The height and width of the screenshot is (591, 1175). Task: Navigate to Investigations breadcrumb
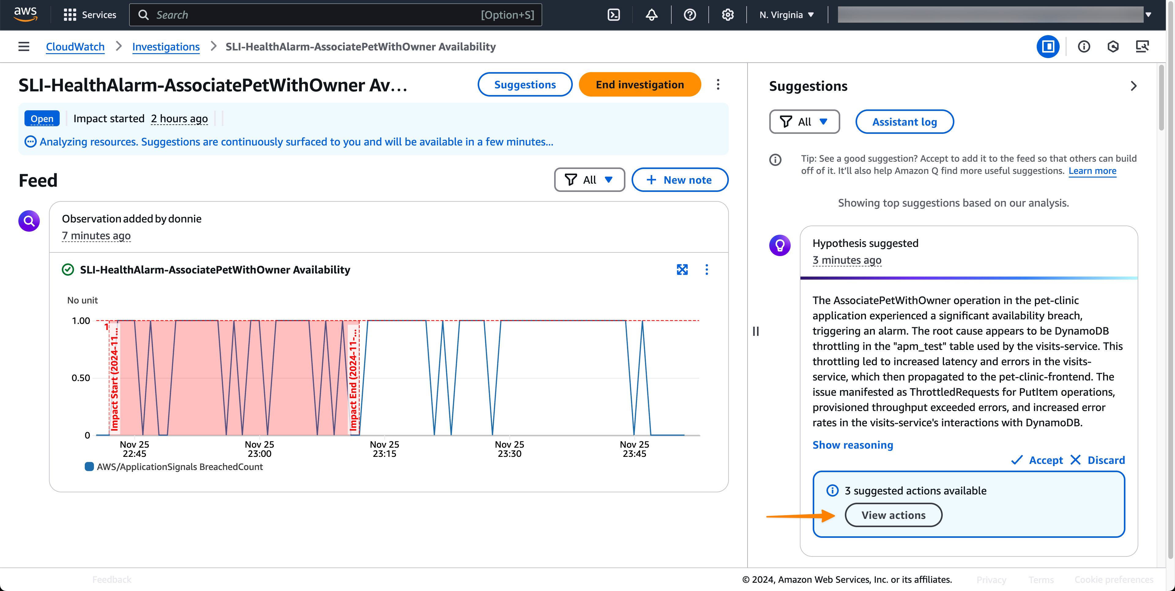pos(166,46)
